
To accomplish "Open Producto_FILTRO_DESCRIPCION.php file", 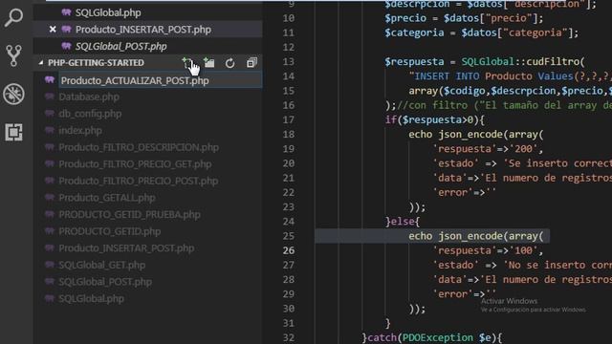I will pos(139,147).
